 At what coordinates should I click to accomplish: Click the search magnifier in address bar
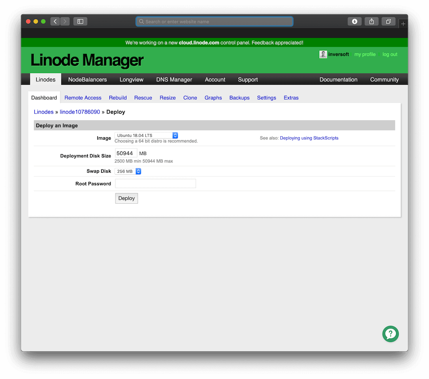(141, 22)
